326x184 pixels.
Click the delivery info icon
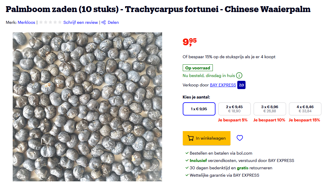tap(239, 76)
